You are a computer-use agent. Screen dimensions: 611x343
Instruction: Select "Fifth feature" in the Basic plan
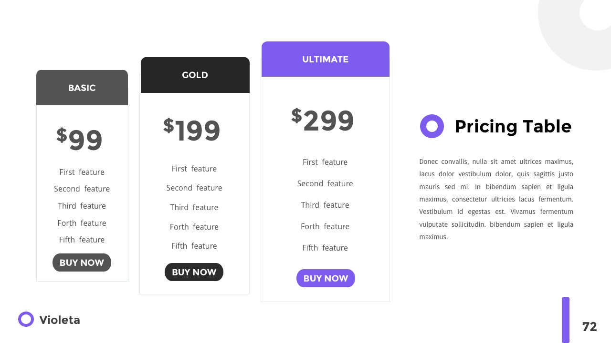[x=82, y=240]
